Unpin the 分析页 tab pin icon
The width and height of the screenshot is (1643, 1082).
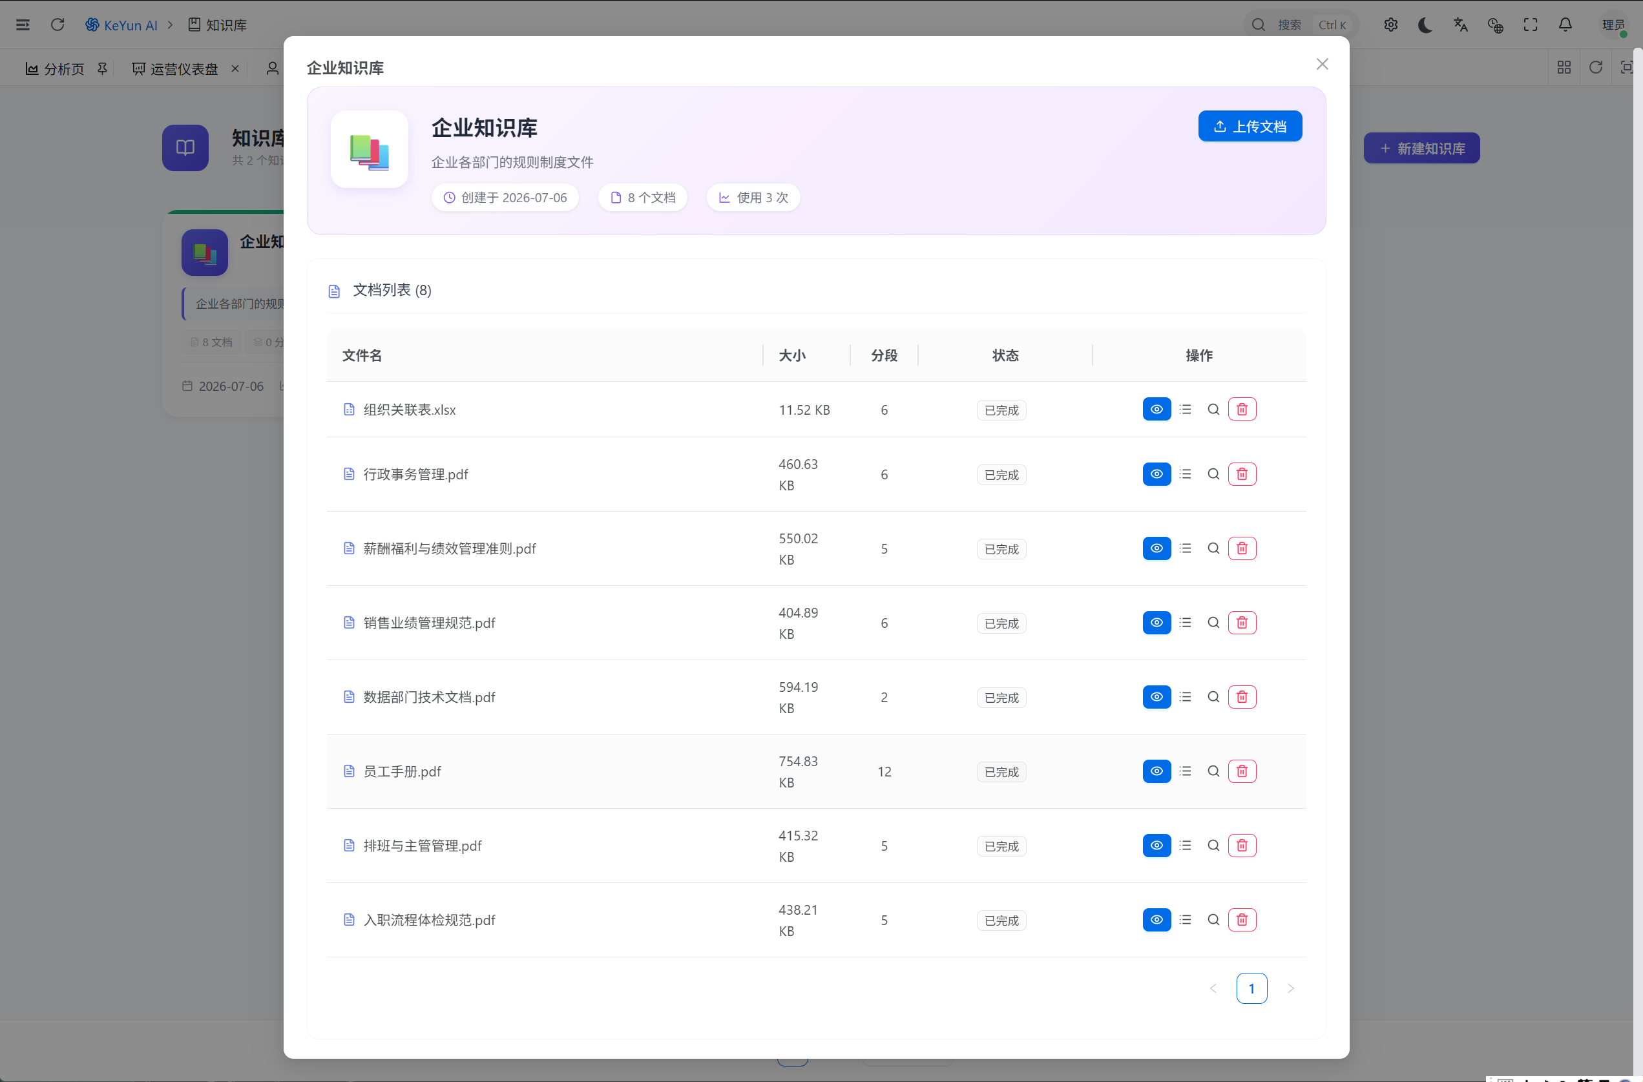[102, 68]
